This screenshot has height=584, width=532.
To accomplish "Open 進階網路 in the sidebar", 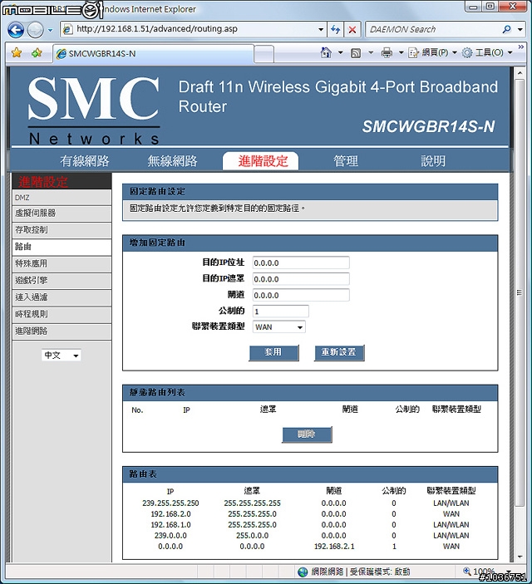I will [x=62, y=331].
